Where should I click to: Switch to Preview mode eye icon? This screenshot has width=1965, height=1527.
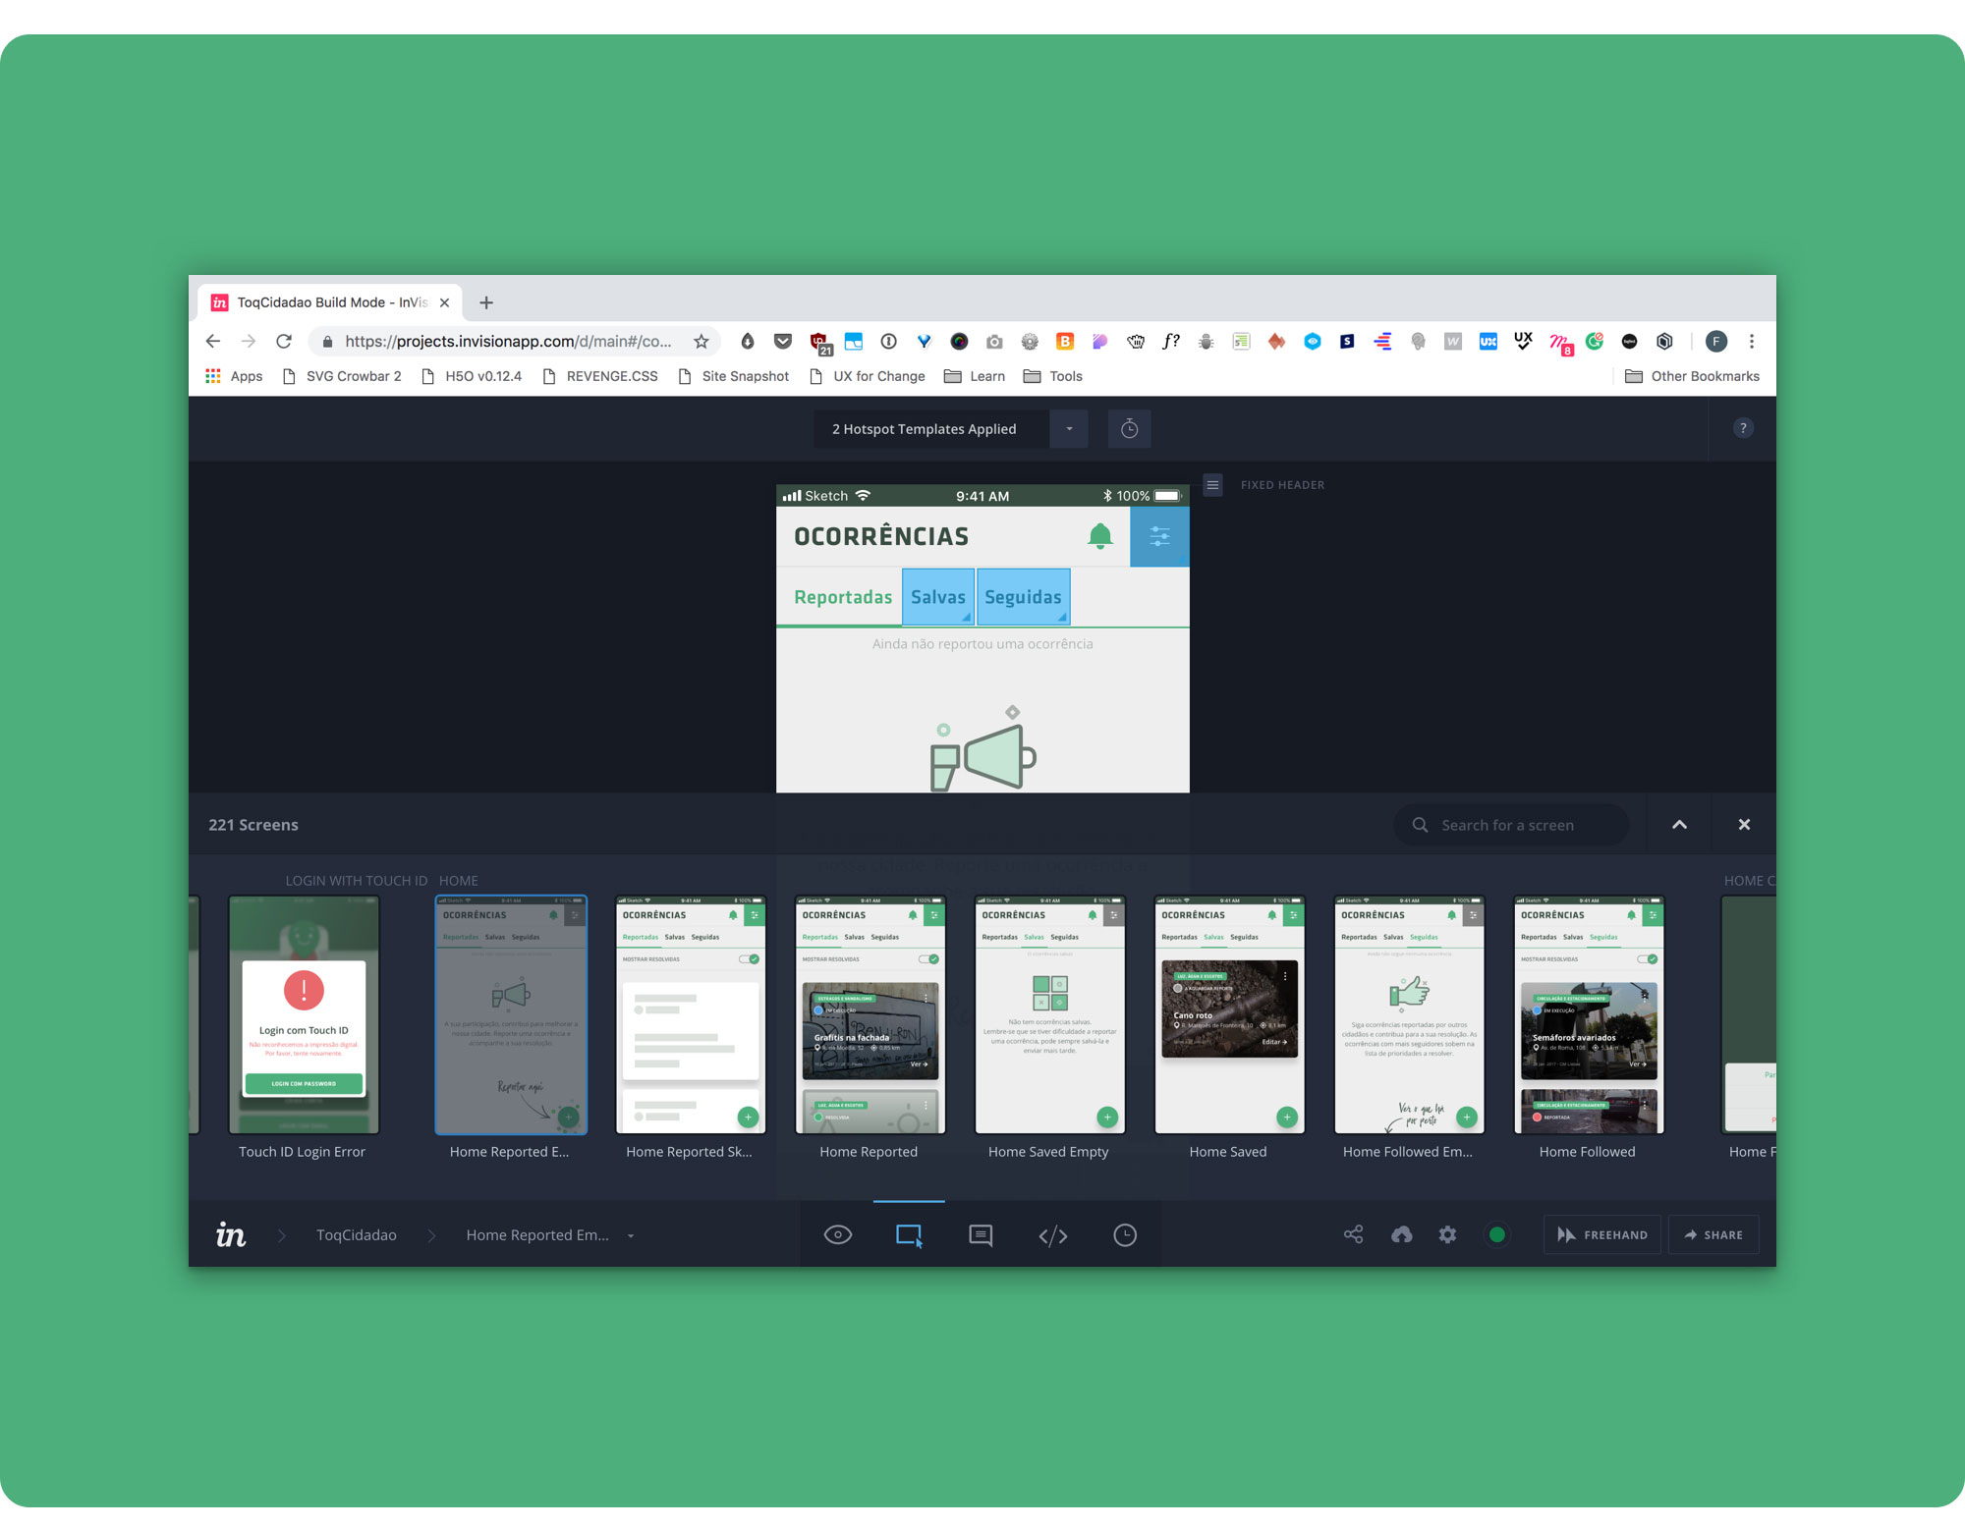pos(837,1234)
